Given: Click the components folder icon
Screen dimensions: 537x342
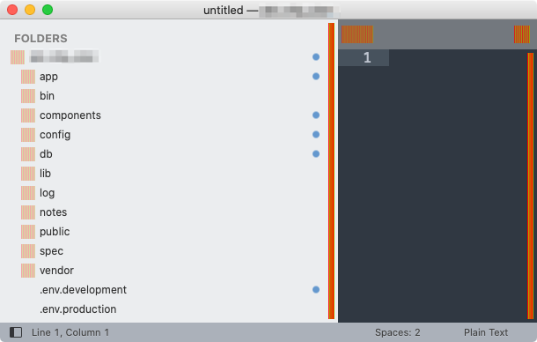Looking at the screenshot, I should tap(28, 115).
